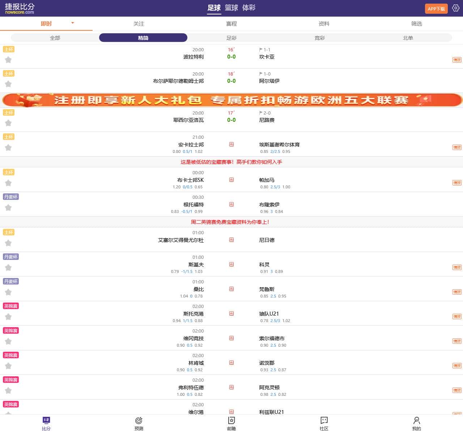Select the 赛程 schedule tab
This screenshot has height=432, width=463.
(x=231, y=23)
